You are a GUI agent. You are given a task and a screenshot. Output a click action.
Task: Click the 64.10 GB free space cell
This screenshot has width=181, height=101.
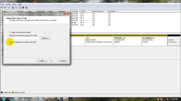(x=75, y=14)
